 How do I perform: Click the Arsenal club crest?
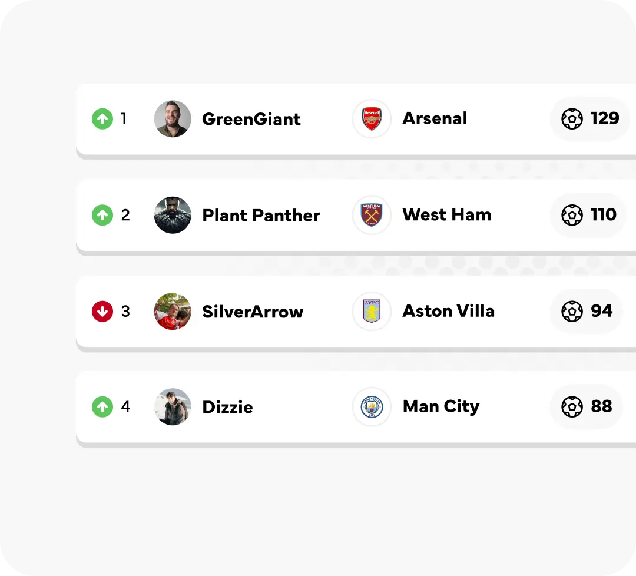pyautogui.click(x=372, y=119)
